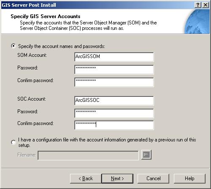The image size is (211, 189).
Task: Open Help from the bottom button row
Action: pos(189,178)
